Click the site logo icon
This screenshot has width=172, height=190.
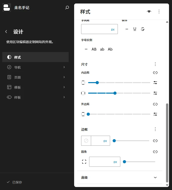tap(7, 8)
